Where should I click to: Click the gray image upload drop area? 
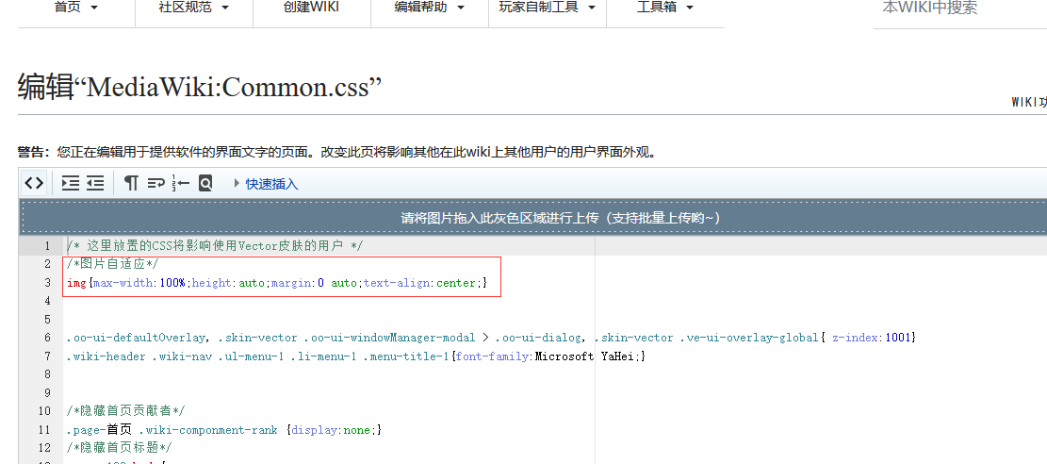click(x=561, y=218)
